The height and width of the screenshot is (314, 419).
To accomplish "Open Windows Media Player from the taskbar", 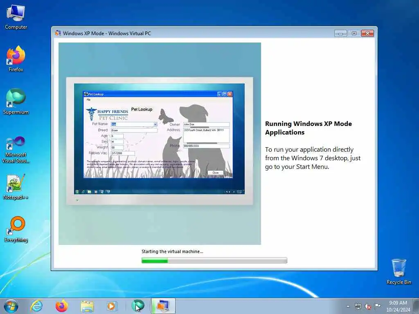I will point(111,306).
